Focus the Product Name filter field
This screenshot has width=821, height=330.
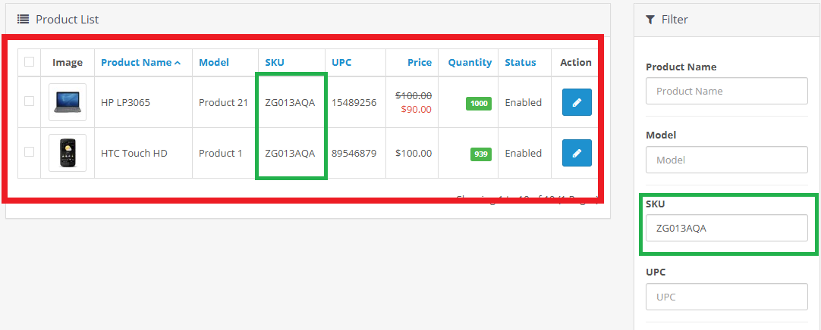click(x=726, y=91)
